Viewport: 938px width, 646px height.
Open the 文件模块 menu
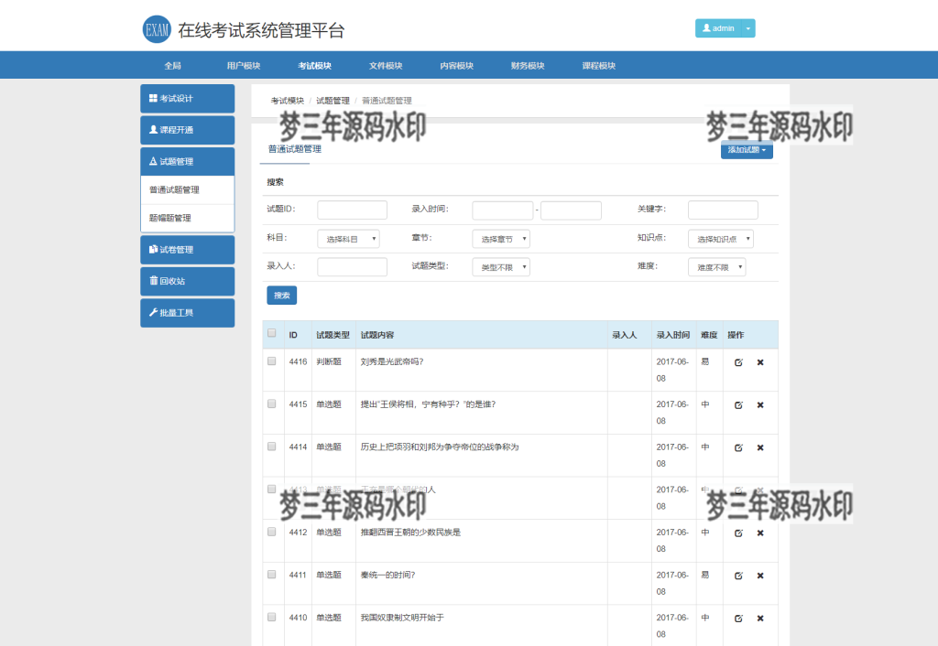tap(386, 66)
